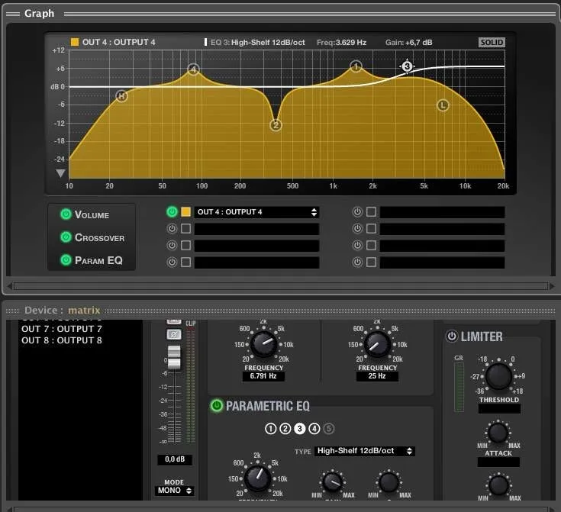Toggle power icon for OUT 4 trace
Screen dimensions: 561x512
coord(172,212)
